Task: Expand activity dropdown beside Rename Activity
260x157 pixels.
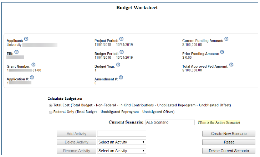Action: point(122,151)
